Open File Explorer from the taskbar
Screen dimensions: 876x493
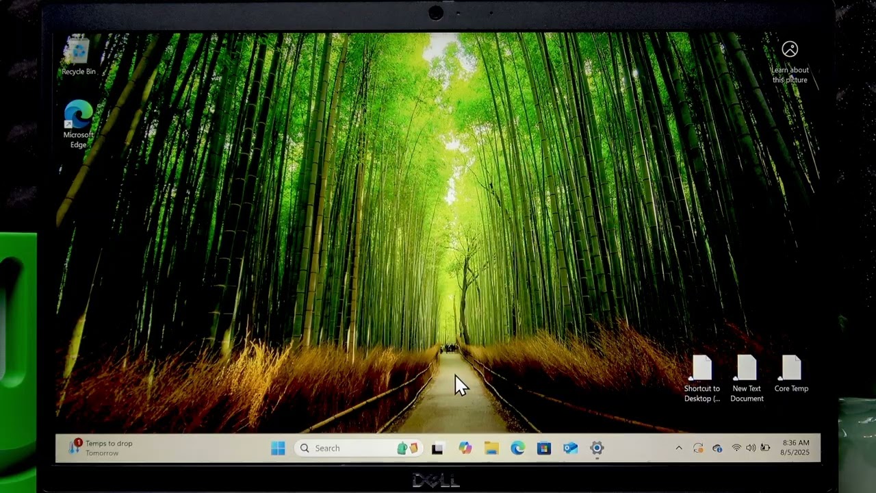click(491, 448)
